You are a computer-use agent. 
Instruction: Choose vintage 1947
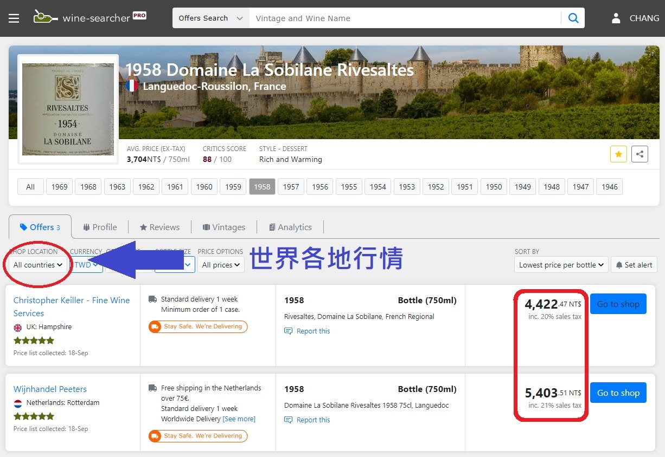click(580, 187)
